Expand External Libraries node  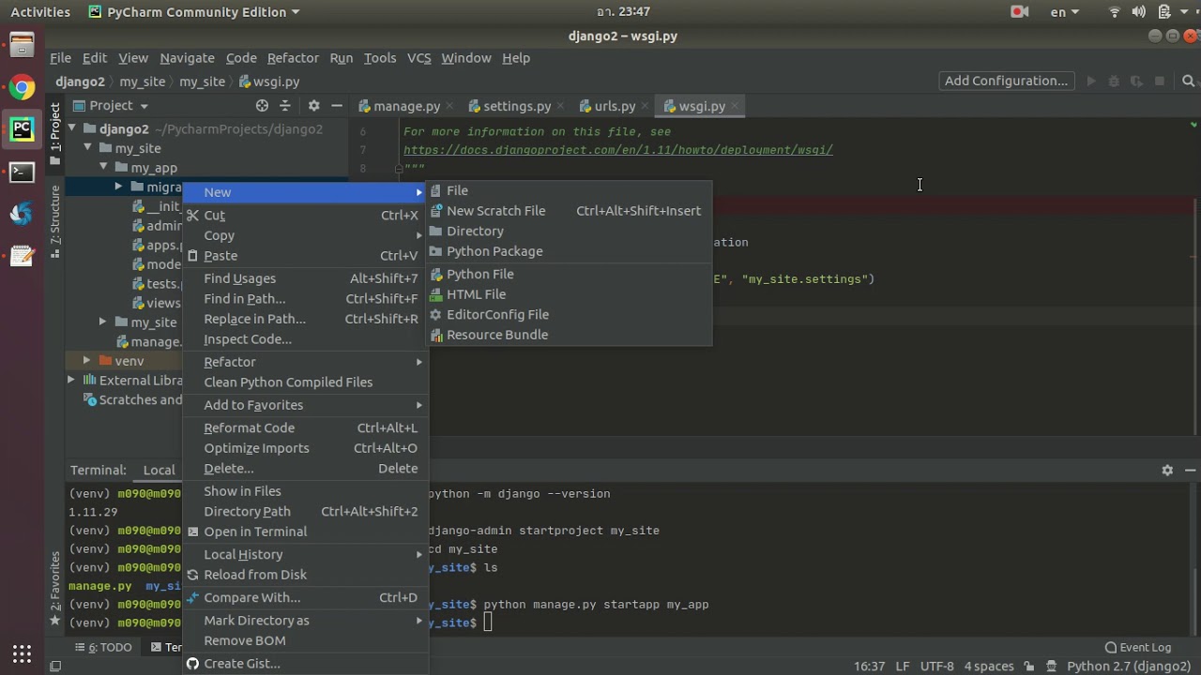pos(71,380)
